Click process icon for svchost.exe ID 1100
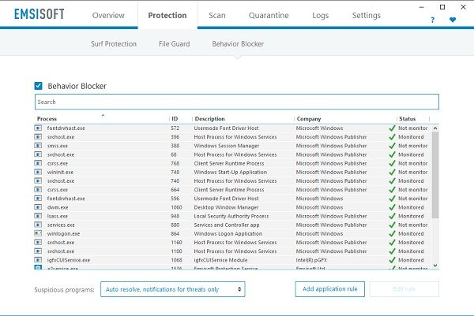 pyautogui.click(x=38, y=251)
